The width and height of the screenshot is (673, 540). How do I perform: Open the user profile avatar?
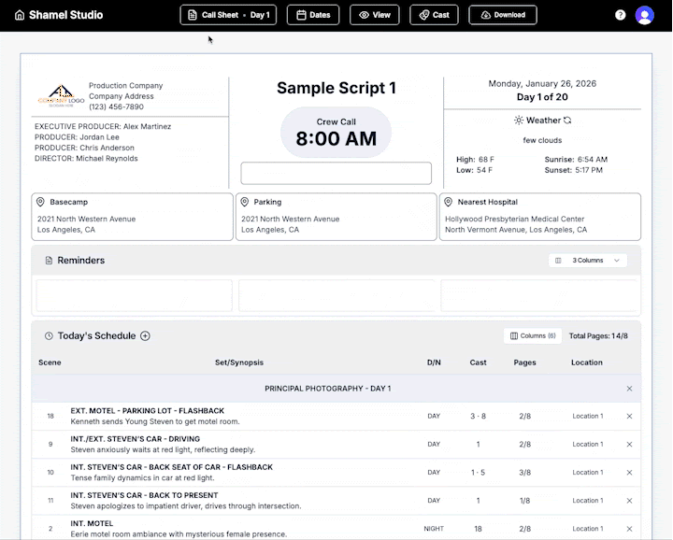(645, 15)
